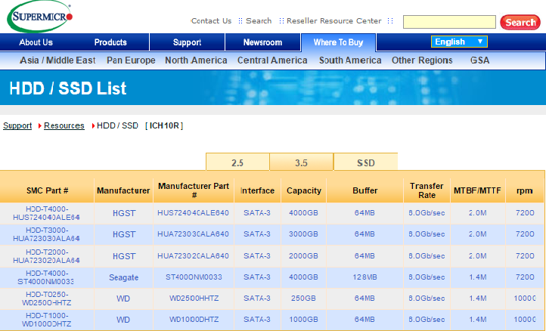
Task: Click 1.4M MTBF in the Seagate row
Action: click(478, 277)
